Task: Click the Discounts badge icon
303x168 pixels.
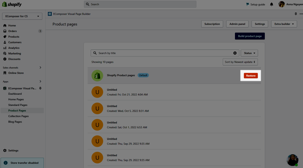Action: click(5, 59)
